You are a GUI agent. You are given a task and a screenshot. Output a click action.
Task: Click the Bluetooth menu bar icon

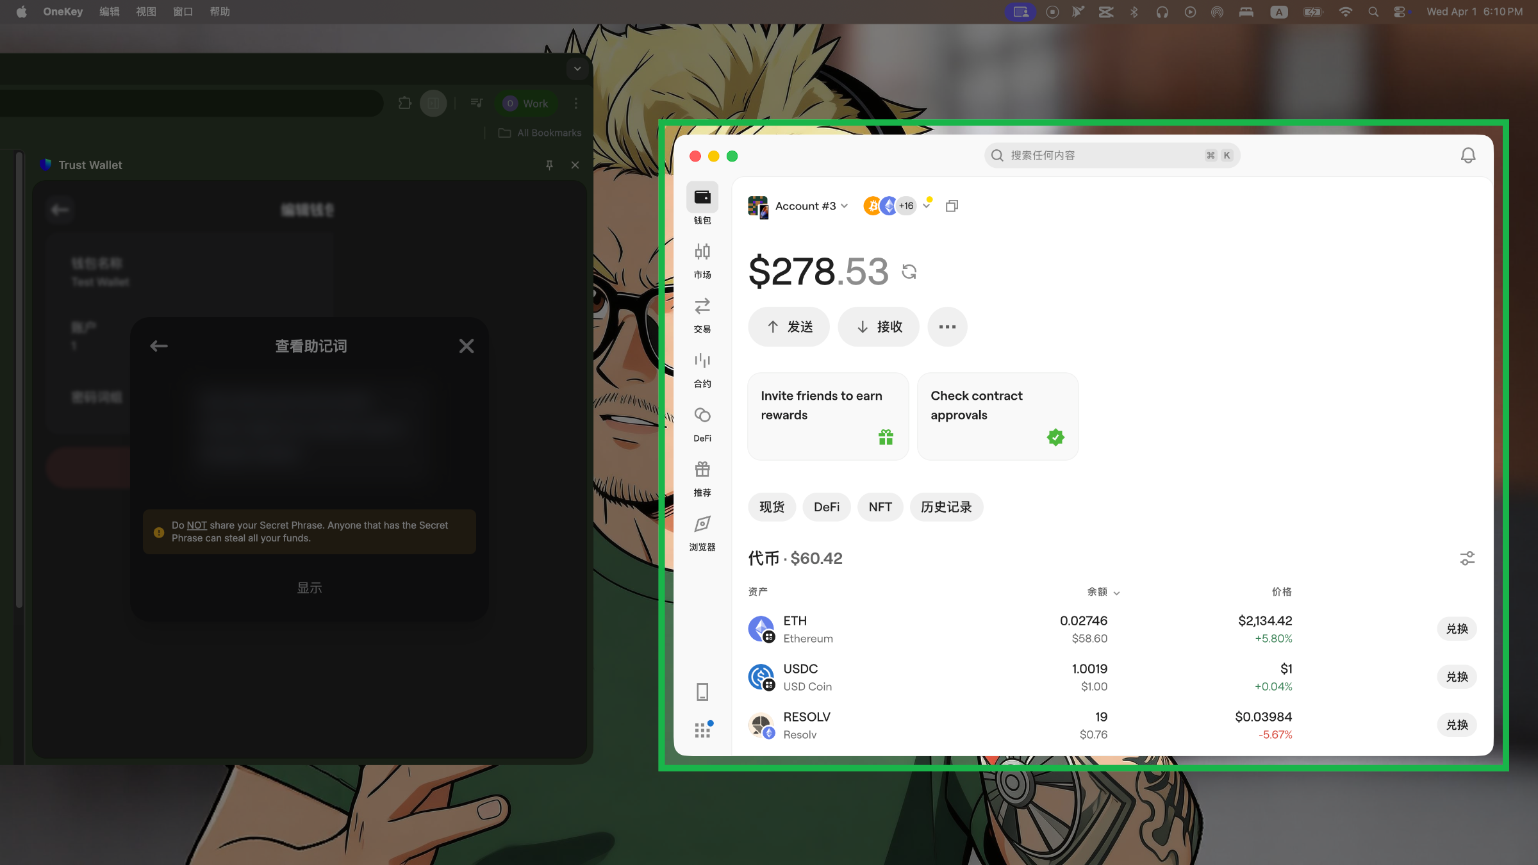[1134, 12]
